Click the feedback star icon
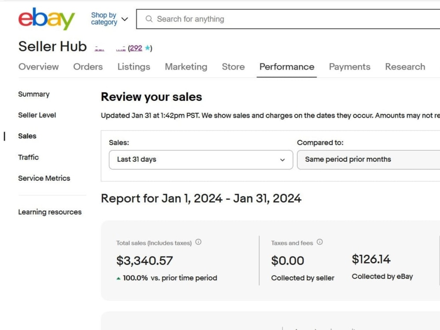Viewport: 440px width, 330px height. [147, 48]
